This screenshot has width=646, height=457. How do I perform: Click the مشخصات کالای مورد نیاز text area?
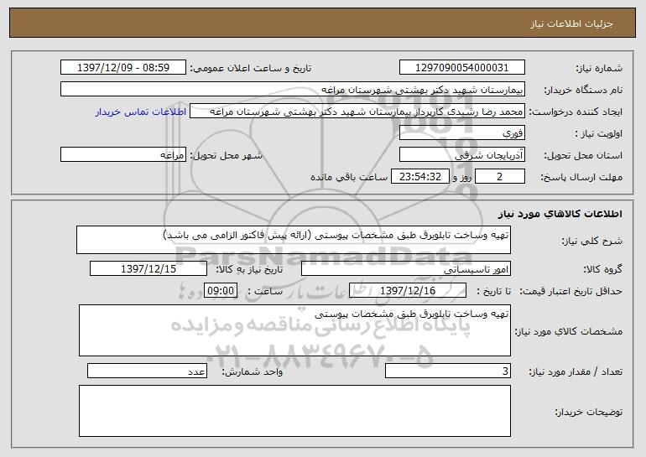point(294,330)
